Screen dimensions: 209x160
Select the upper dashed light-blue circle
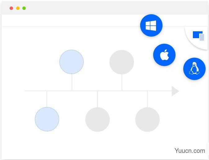click(71, 62)
